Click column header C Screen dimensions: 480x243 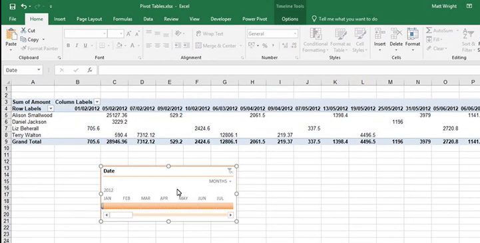pyautogui.click(x=115, y=82)
